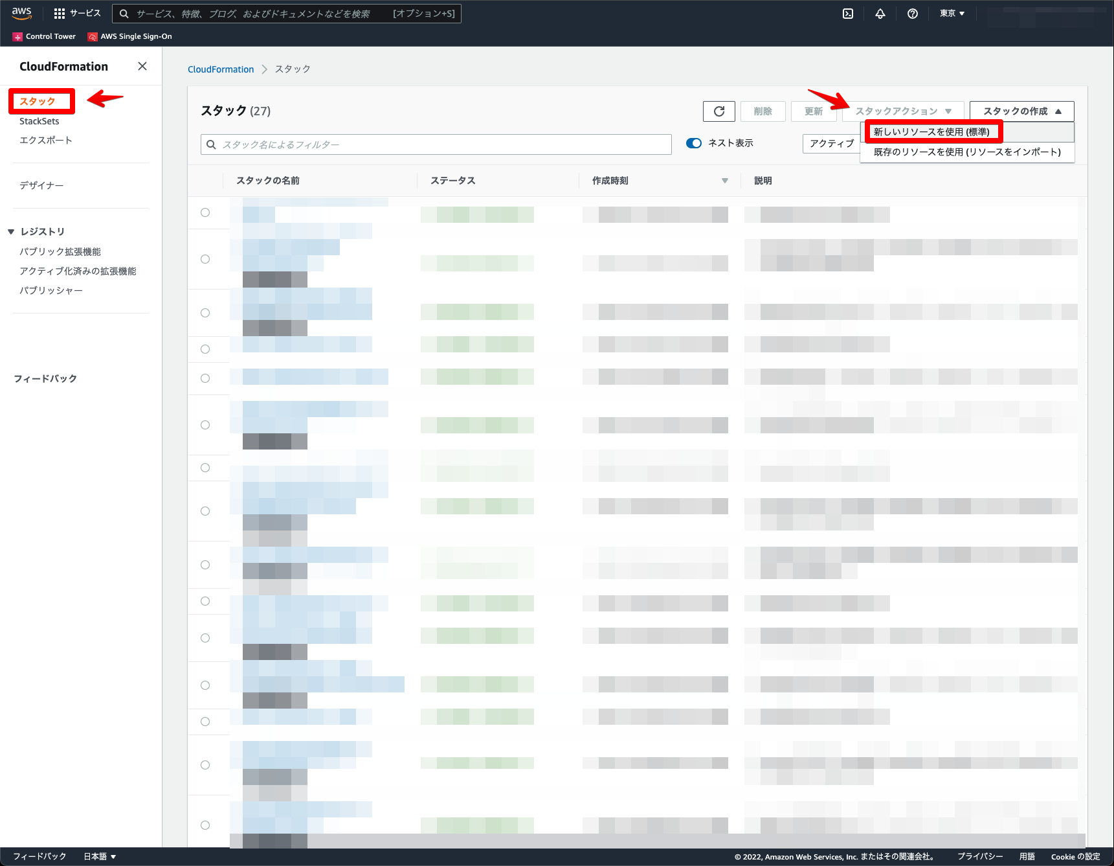This screenshot has height=866, width=1114.
Task: Sort by creation time arrow
Action: point(725,181)
